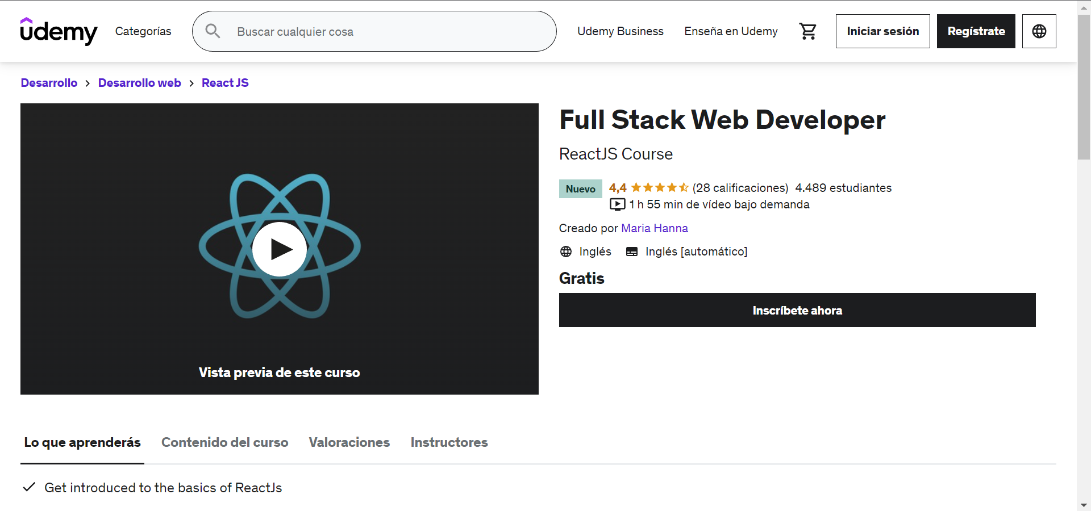Screen dimensions: 1091x511
Task: Navigate to React JS breadcrumb
Action: (225, 83)
